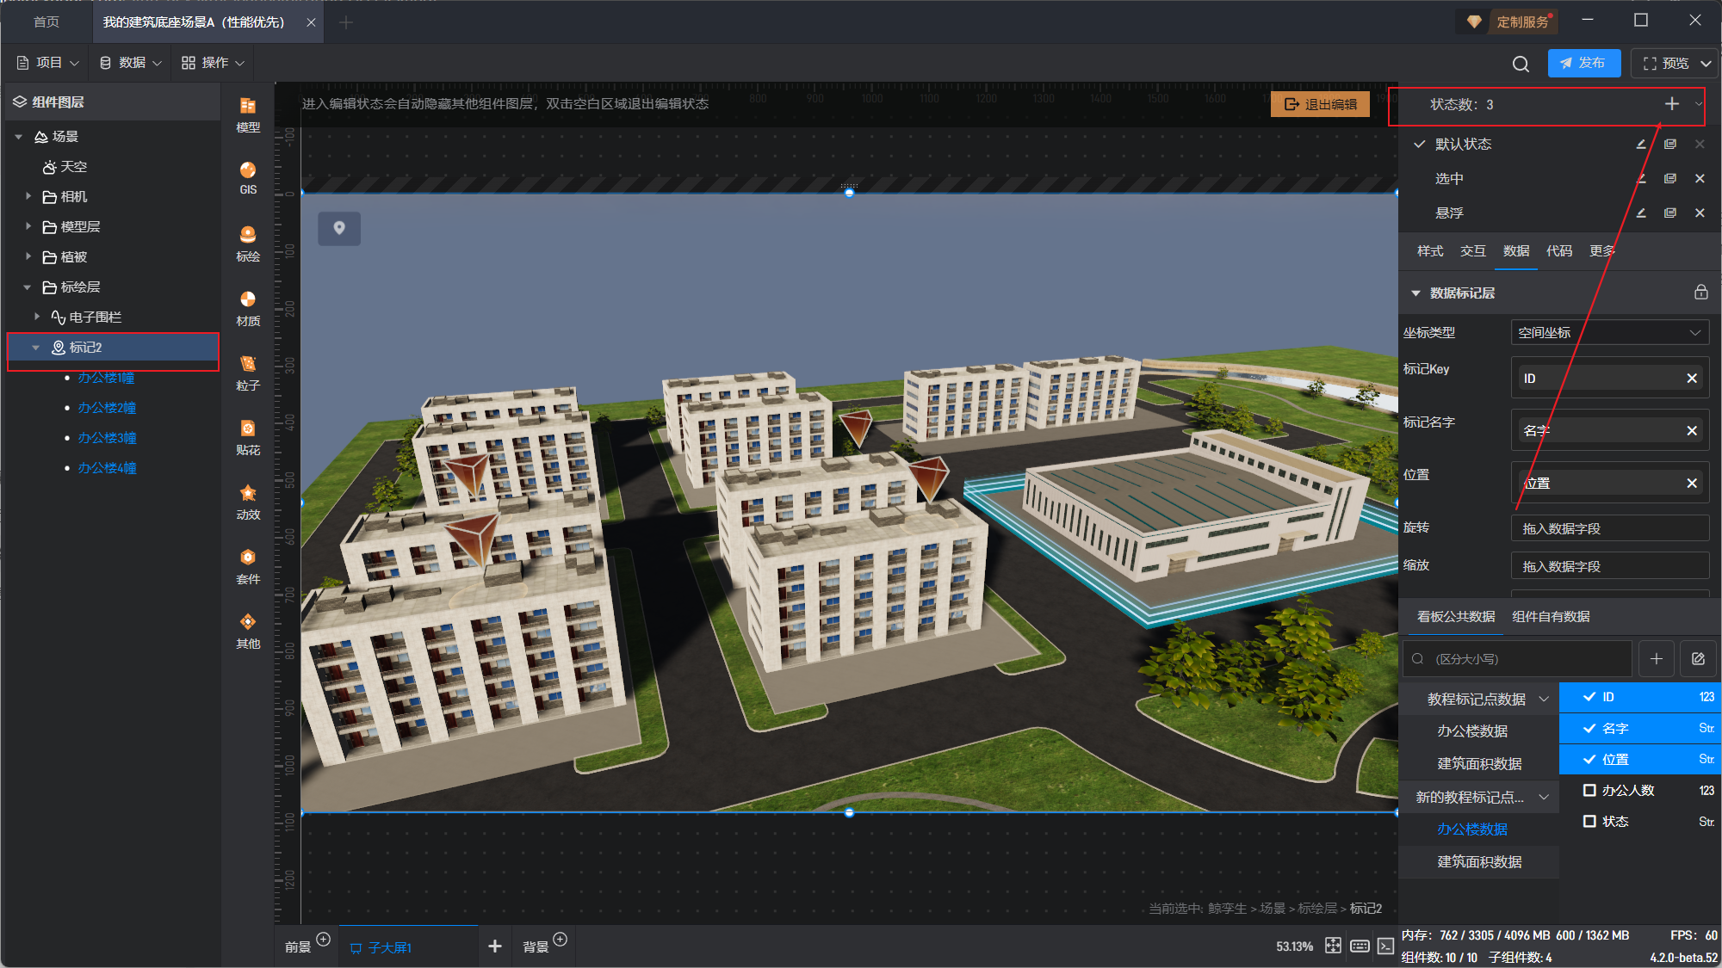Click the lock icon on 数据标记层
Screen dimensions: 1722x968
tap(1700, 293)
